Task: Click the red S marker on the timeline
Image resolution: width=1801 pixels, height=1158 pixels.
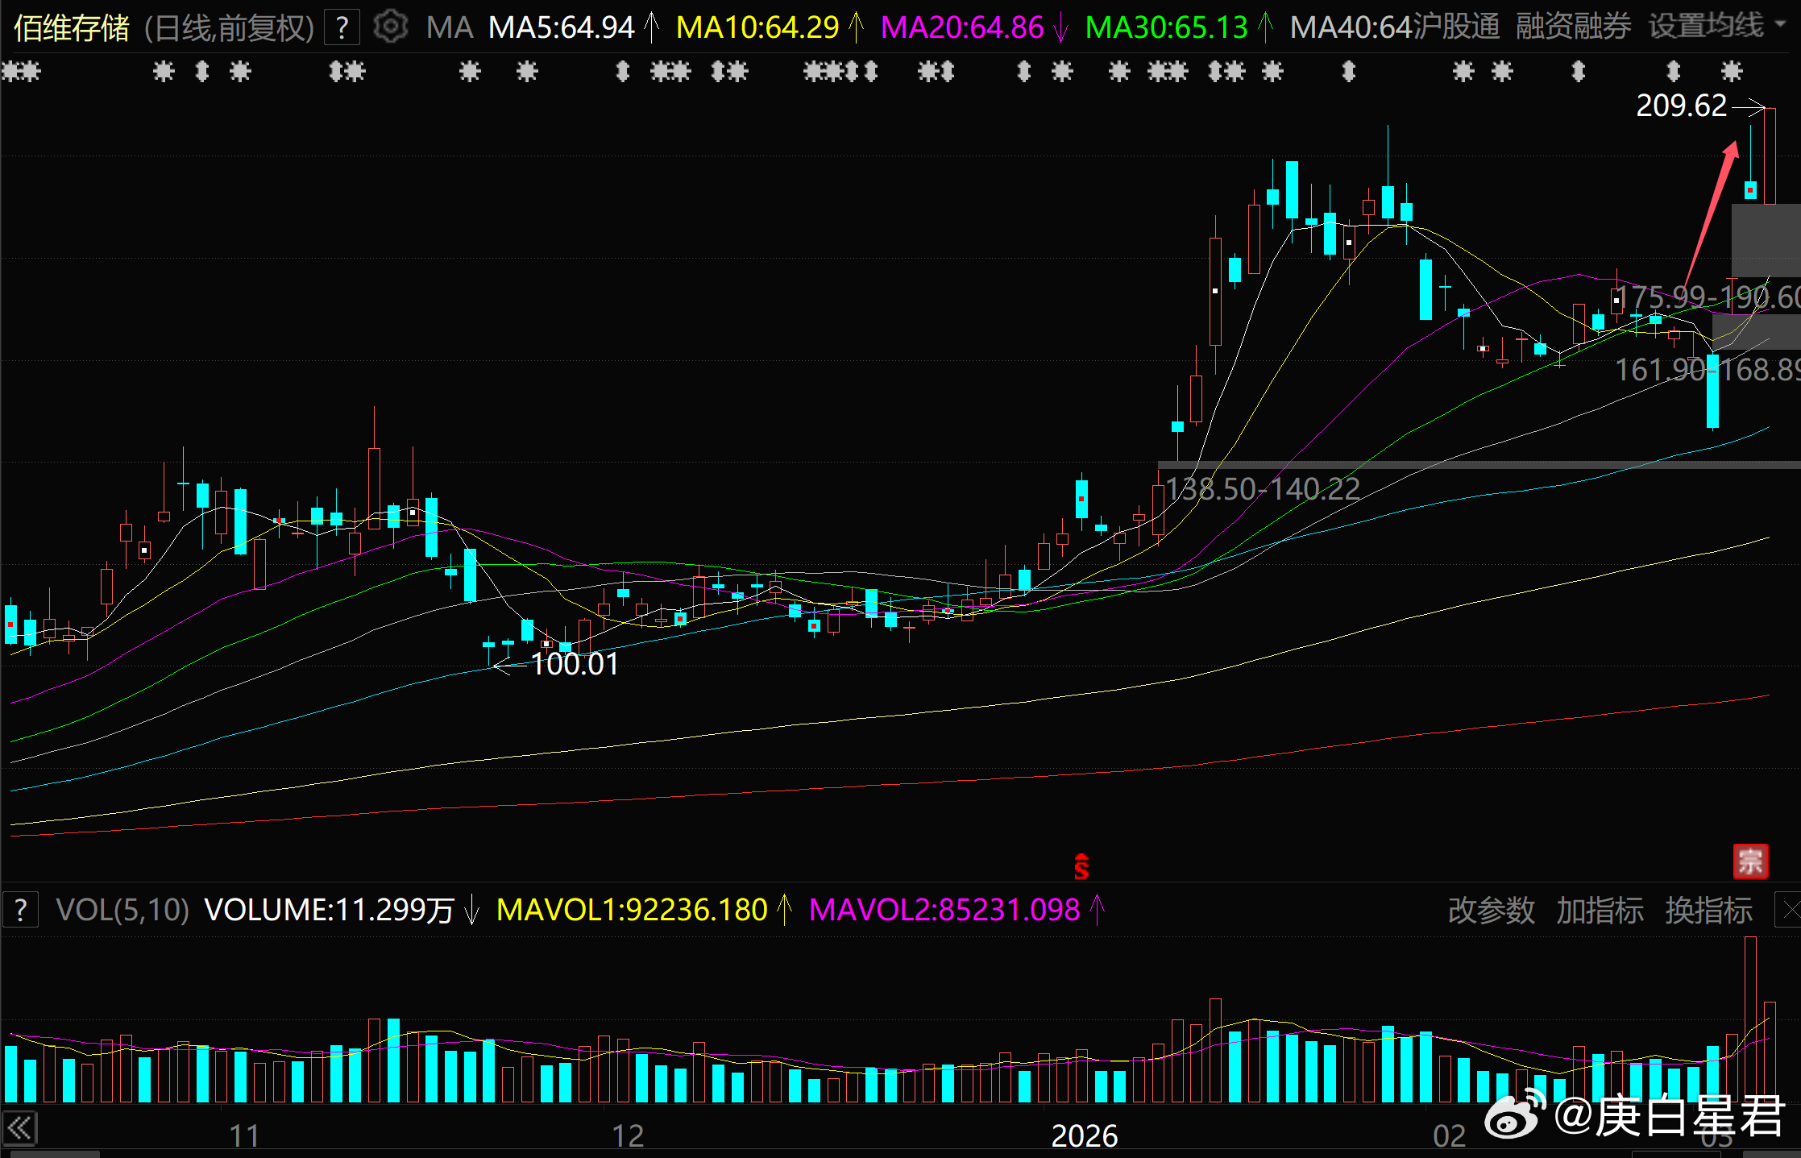Action: pyautogui.click(x=1081, y=867)
